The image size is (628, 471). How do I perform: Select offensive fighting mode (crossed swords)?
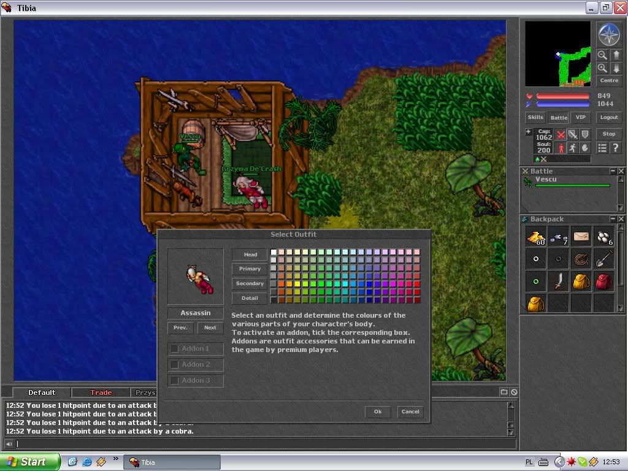[x=561, y=134]
